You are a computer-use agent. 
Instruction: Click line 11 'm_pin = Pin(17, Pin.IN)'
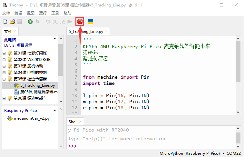click(116, 102)
